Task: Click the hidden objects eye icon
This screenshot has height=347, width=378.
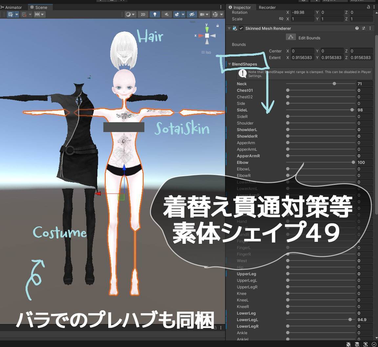Action: [x=192, y=14]
